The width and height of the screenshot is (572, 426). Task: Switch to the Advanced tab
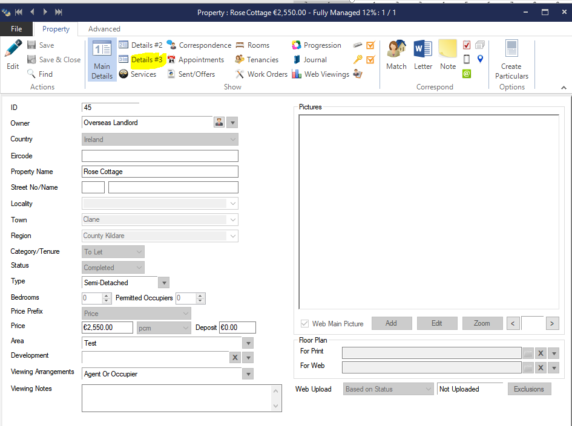(x=104, y=29)
